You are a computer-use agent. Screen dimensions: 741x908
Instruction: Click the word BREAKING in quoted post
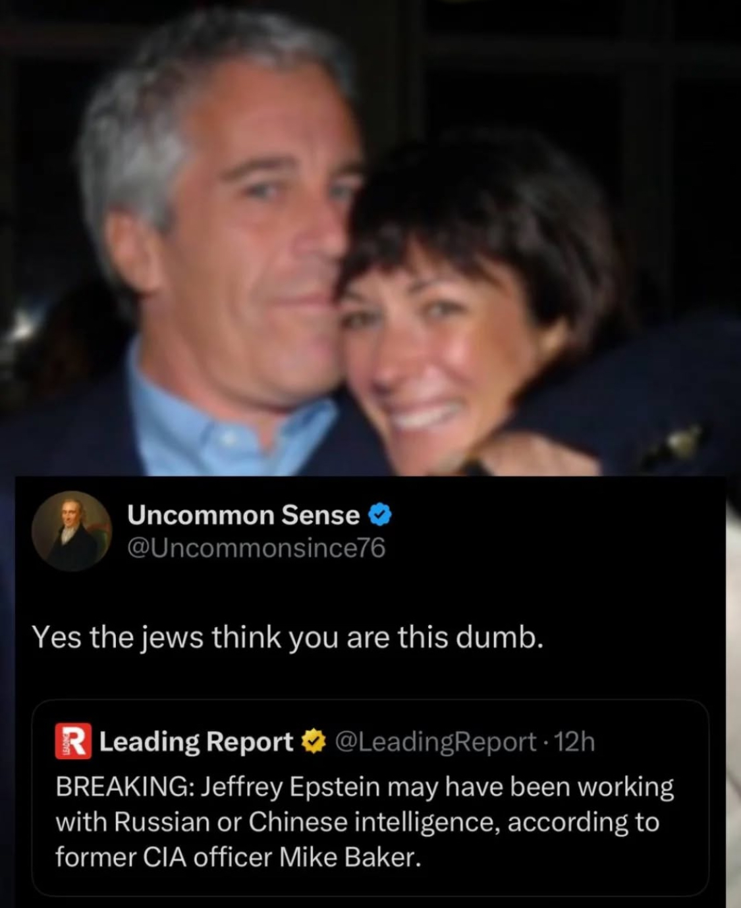(123, 787)
